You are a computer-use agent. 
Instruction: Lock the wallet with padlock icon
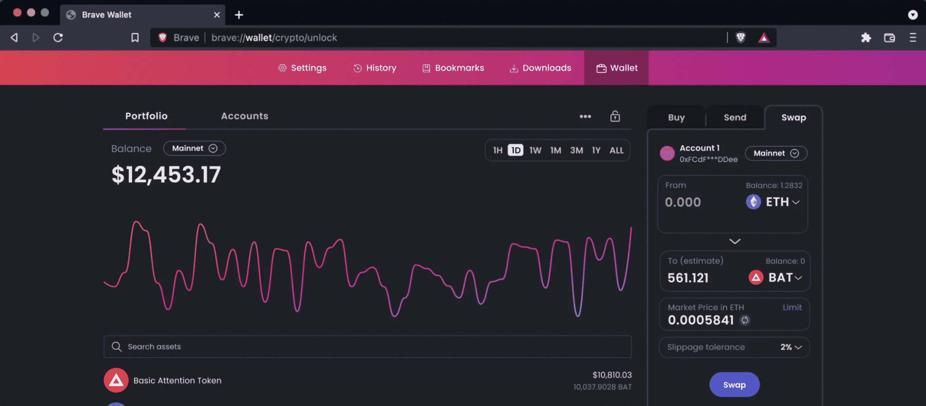[615, 117]
